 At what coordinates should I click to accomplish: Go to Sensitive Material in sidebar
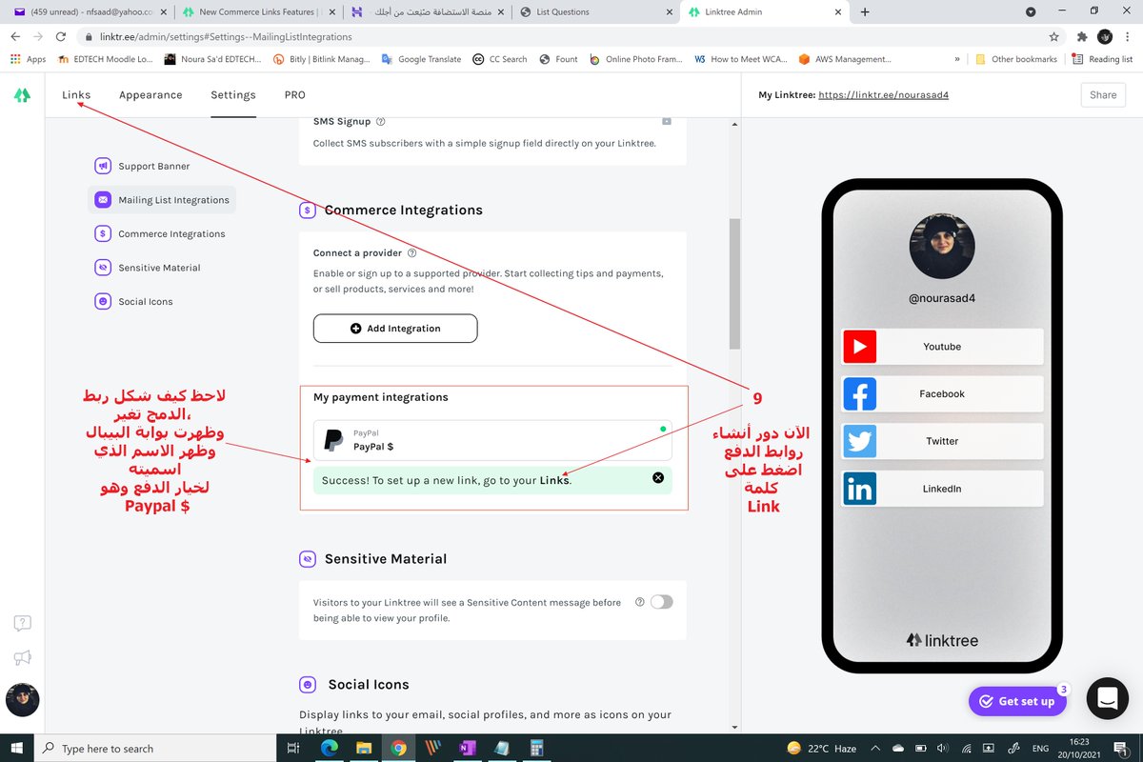[148, 268]
